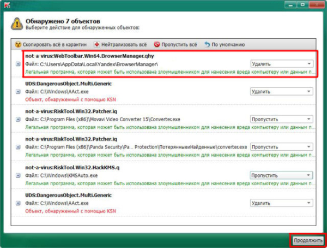
Task: Maximize the Kaspersky window
Action: [x=302, y=4]
